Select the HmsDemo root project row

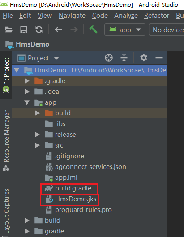click(x=90, y=70)
